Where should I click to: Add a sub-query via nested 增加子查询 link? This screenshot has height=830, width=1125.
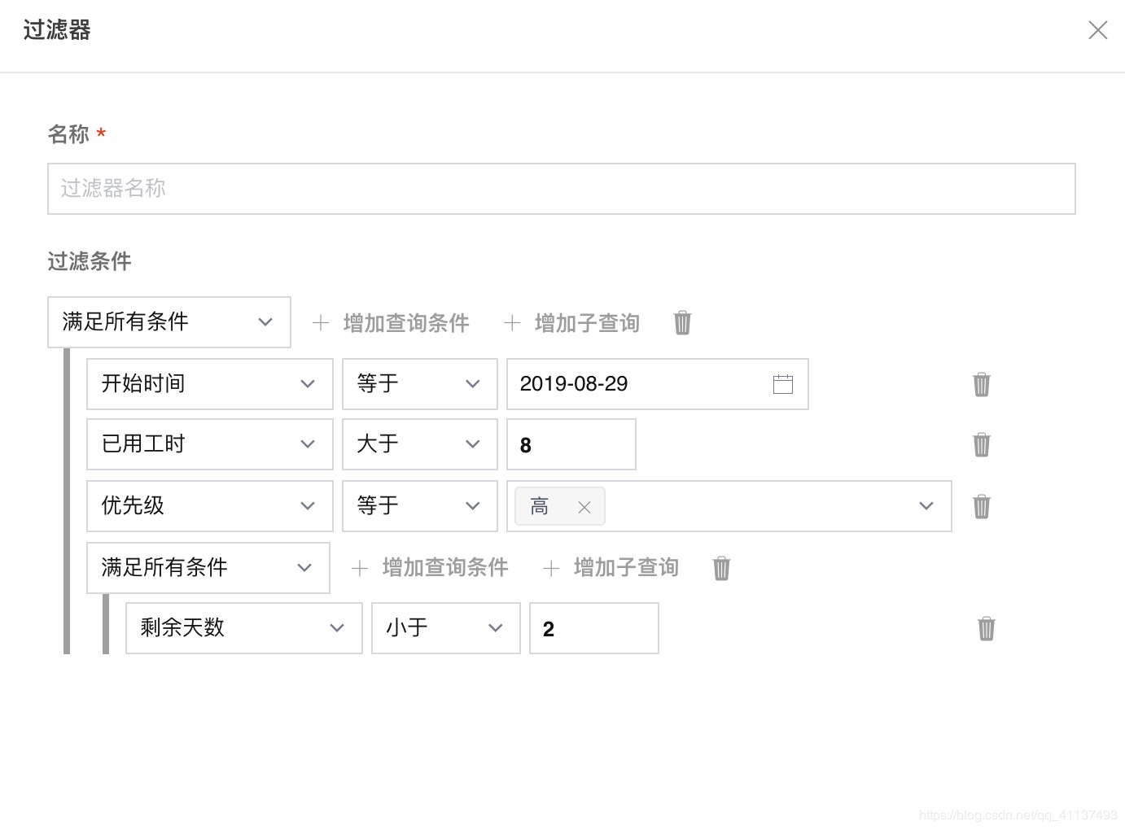(626, 568)
